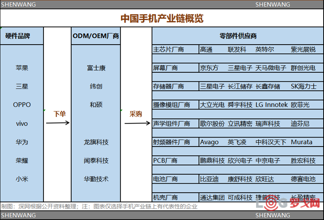Select the 硬件品牌 header cell
The height and width of the screenshot is (220, 324).
coord(22,36)
